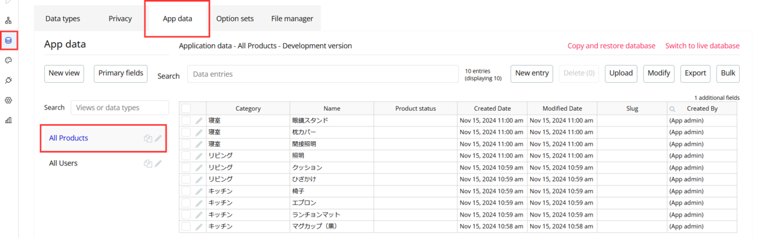Open the Styles palette icon in sidebar

(x=8, y=60)
